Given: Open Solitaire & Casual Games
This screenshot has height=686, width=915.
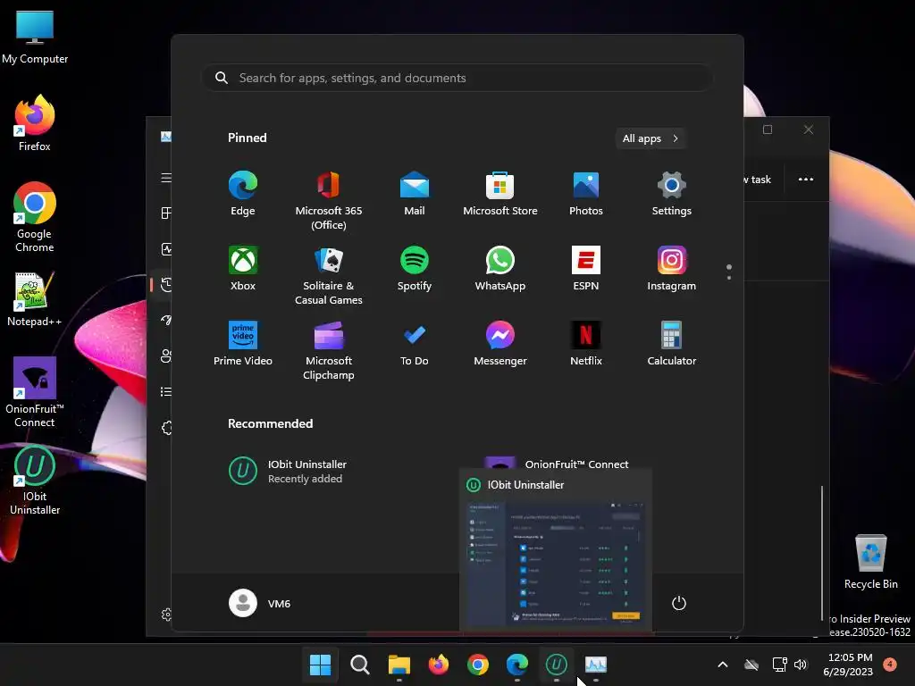Looking at the screenshot, I should pyautogui.click(x=329, y=275).
